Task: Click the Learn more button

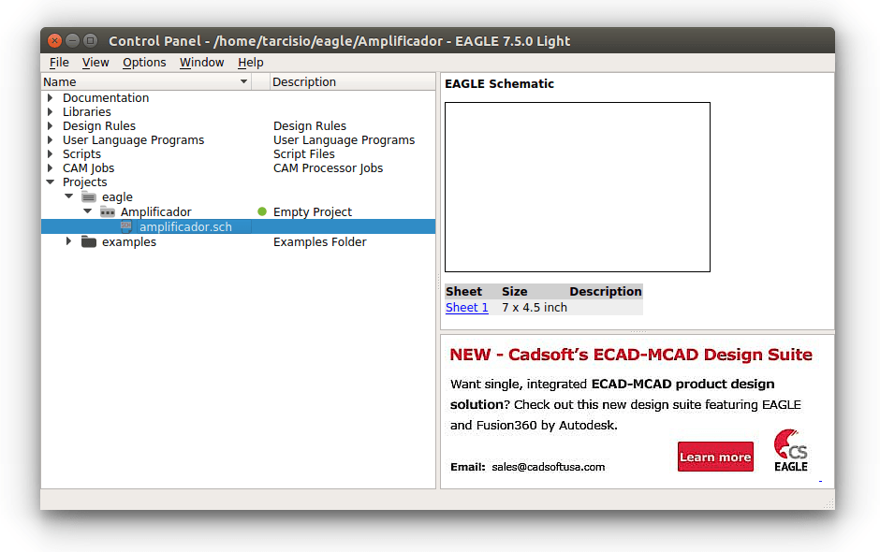Action: pyautogui.click(x=715, y=457)
